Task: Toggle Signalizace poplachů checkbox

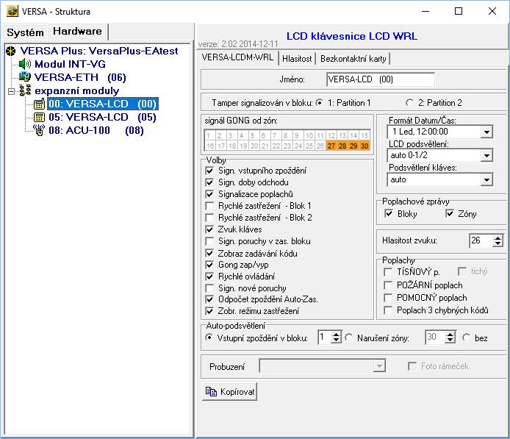Action: (x=209, y=194)
